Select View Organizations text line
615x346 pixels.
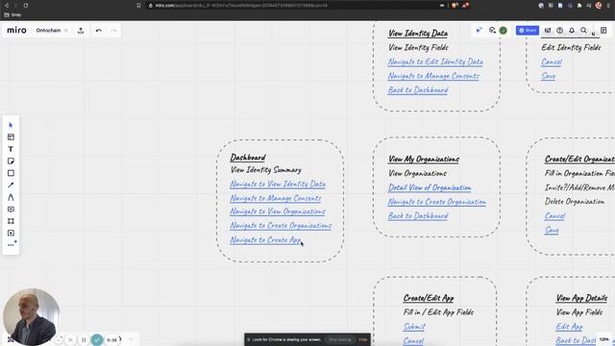417,173
